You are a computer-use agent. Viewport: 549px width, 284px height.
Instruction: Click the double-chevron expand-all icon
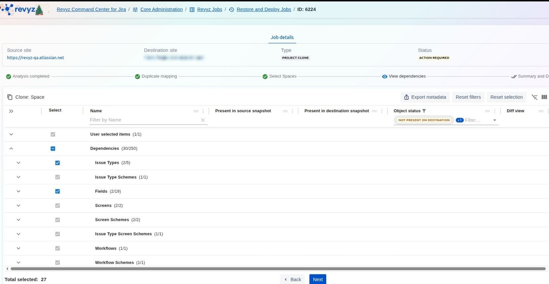[x=11, y=111]
